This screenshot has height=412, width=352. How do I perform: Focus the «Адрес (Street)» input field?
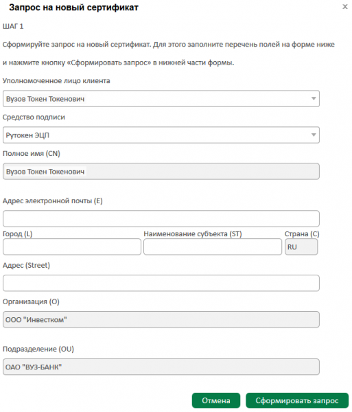161,283
